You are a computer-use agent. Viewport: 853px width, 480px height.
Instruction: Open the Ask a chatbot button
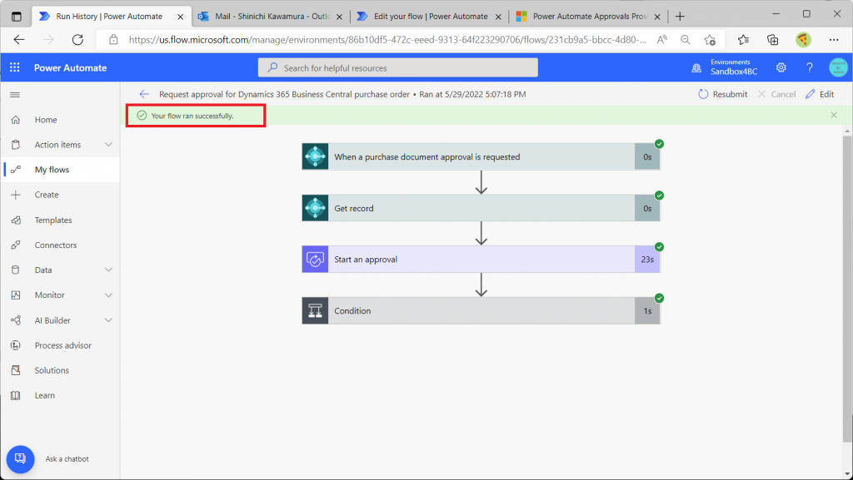[20, 459]
